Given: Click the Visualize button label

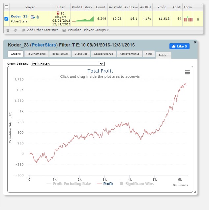Looking at the screenshot, I should point(74,30).
